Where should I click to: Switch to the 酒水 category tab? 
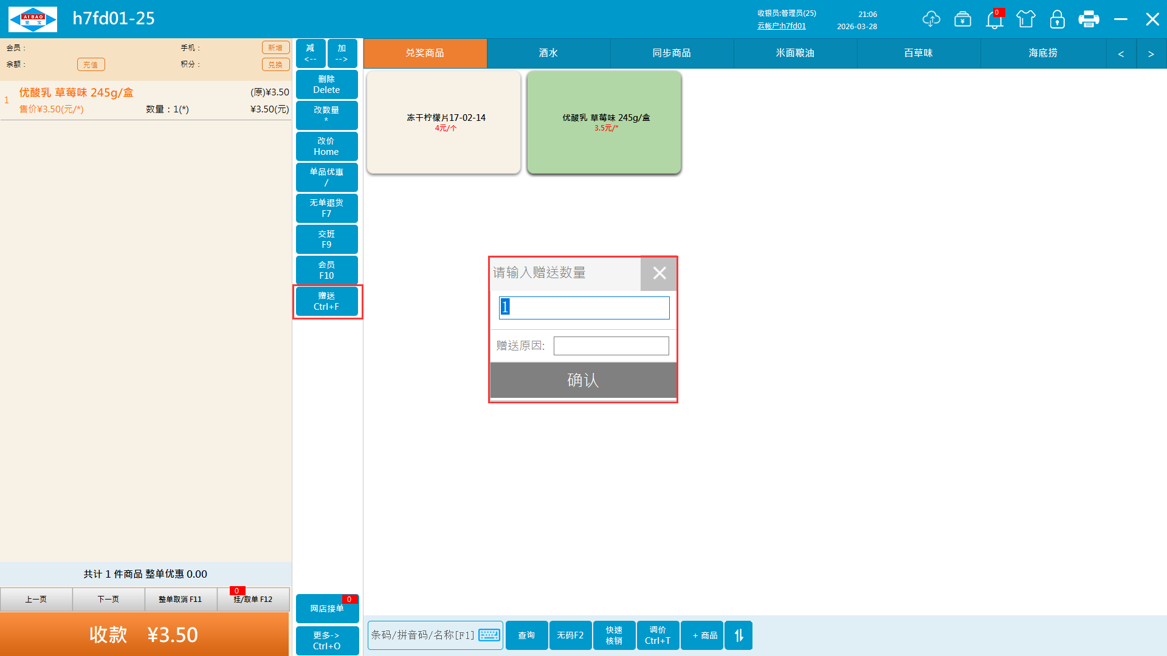coord(548,53)
